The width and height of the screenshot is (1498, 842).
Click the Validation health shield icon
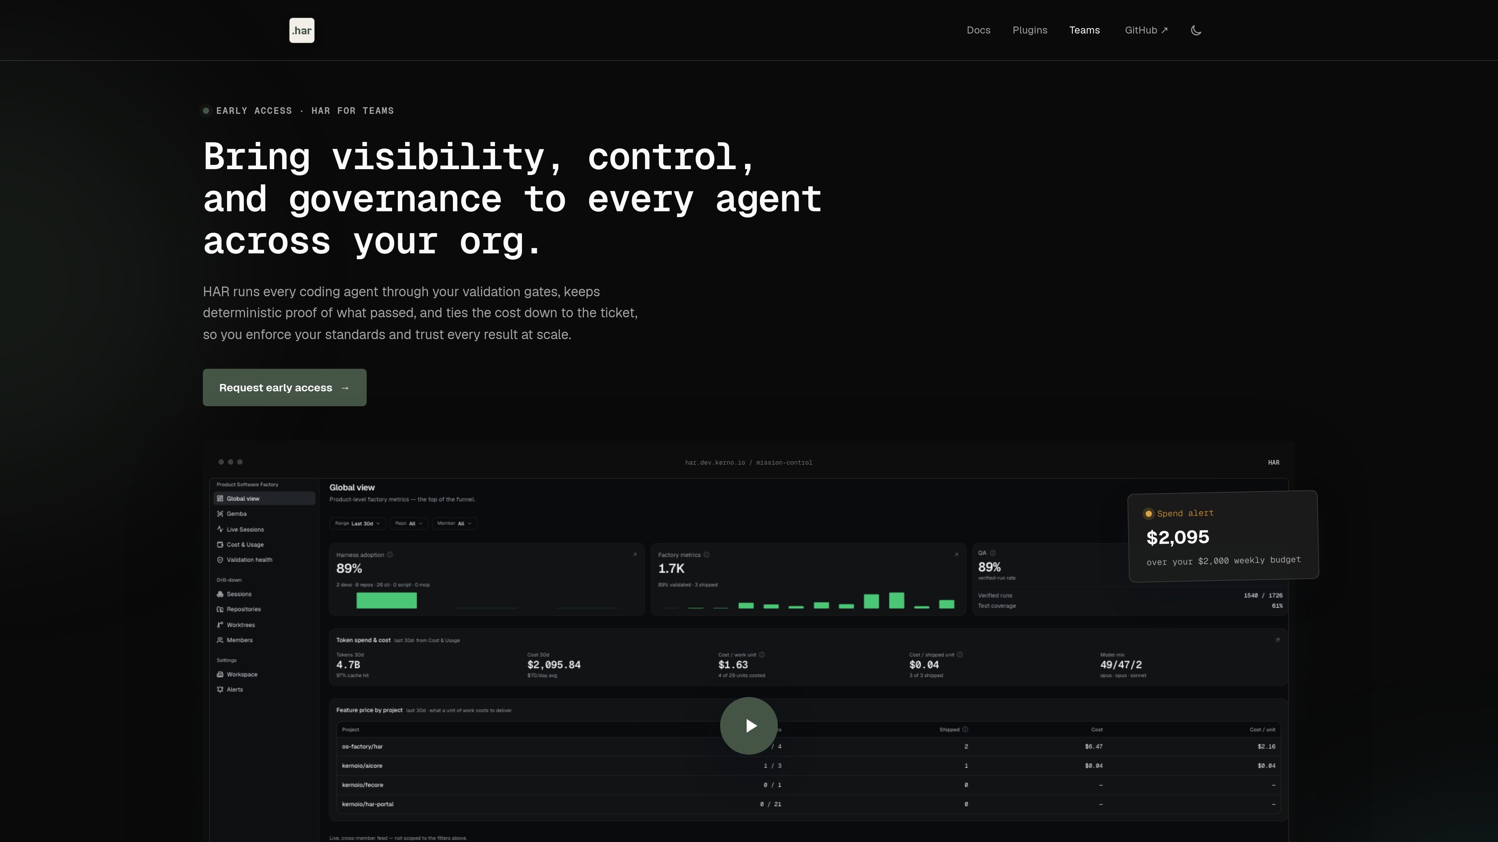220,560
